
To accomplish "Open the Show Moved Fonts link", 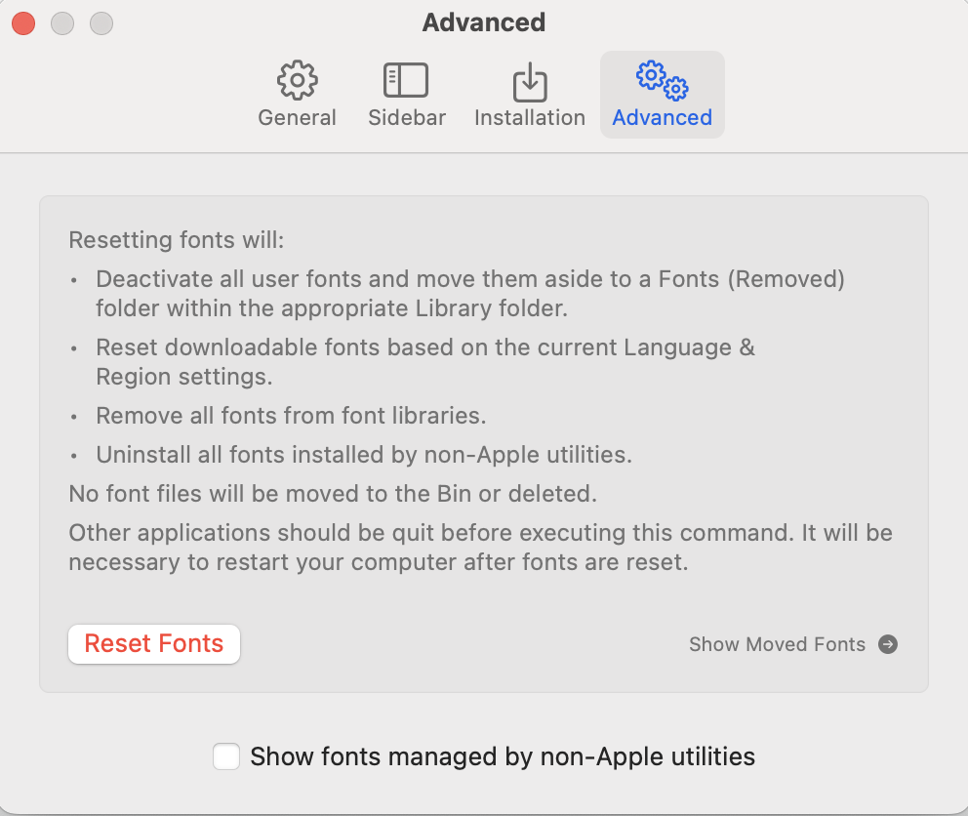I will 777,644.
